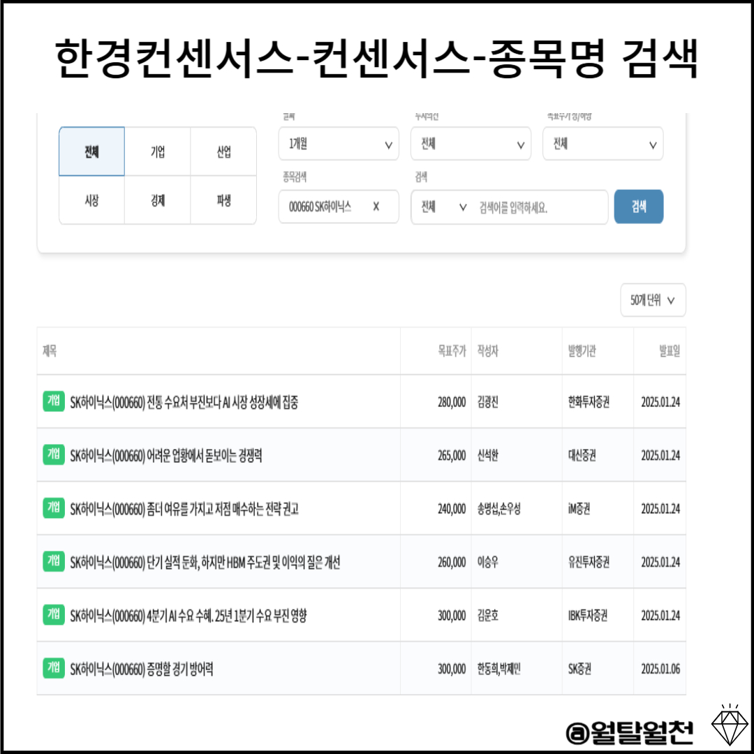Enable the 파생 category filter
This screenshot has width=754, height=754.
click(224, 200)
